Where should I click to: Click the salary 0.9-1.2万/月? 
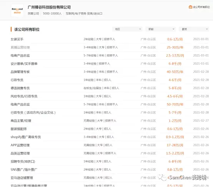click(175, 137)
